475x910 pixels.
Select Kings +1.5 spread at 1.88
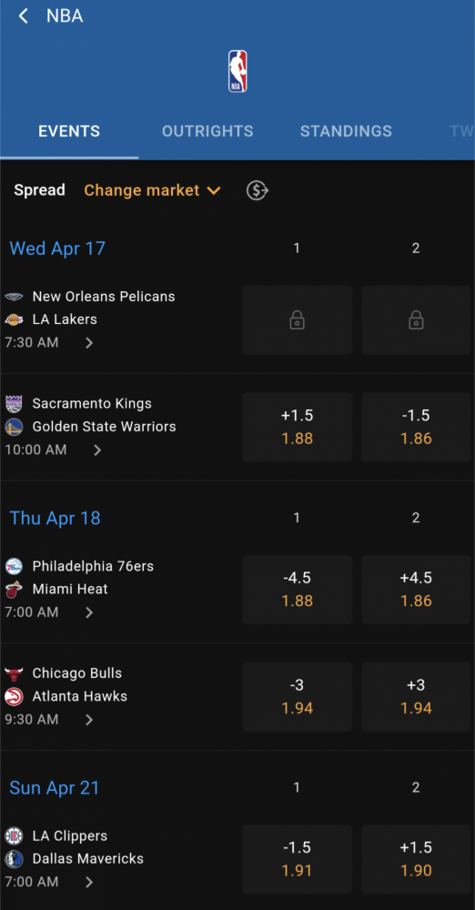point(298,427)
